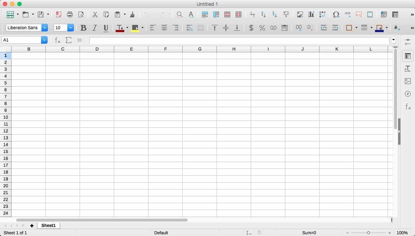Sort the data ascending

263,14
